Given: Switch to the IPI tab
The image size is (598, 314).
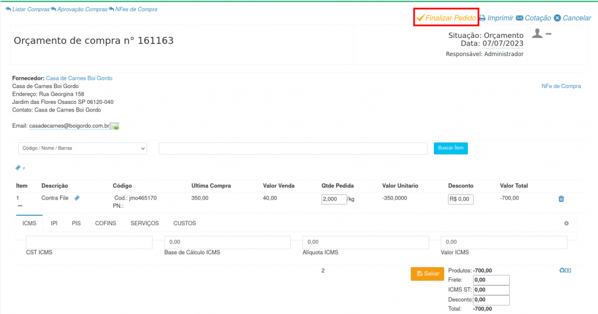Looking at the screenshot, I should pyautogui.click(x=54, y=224).
